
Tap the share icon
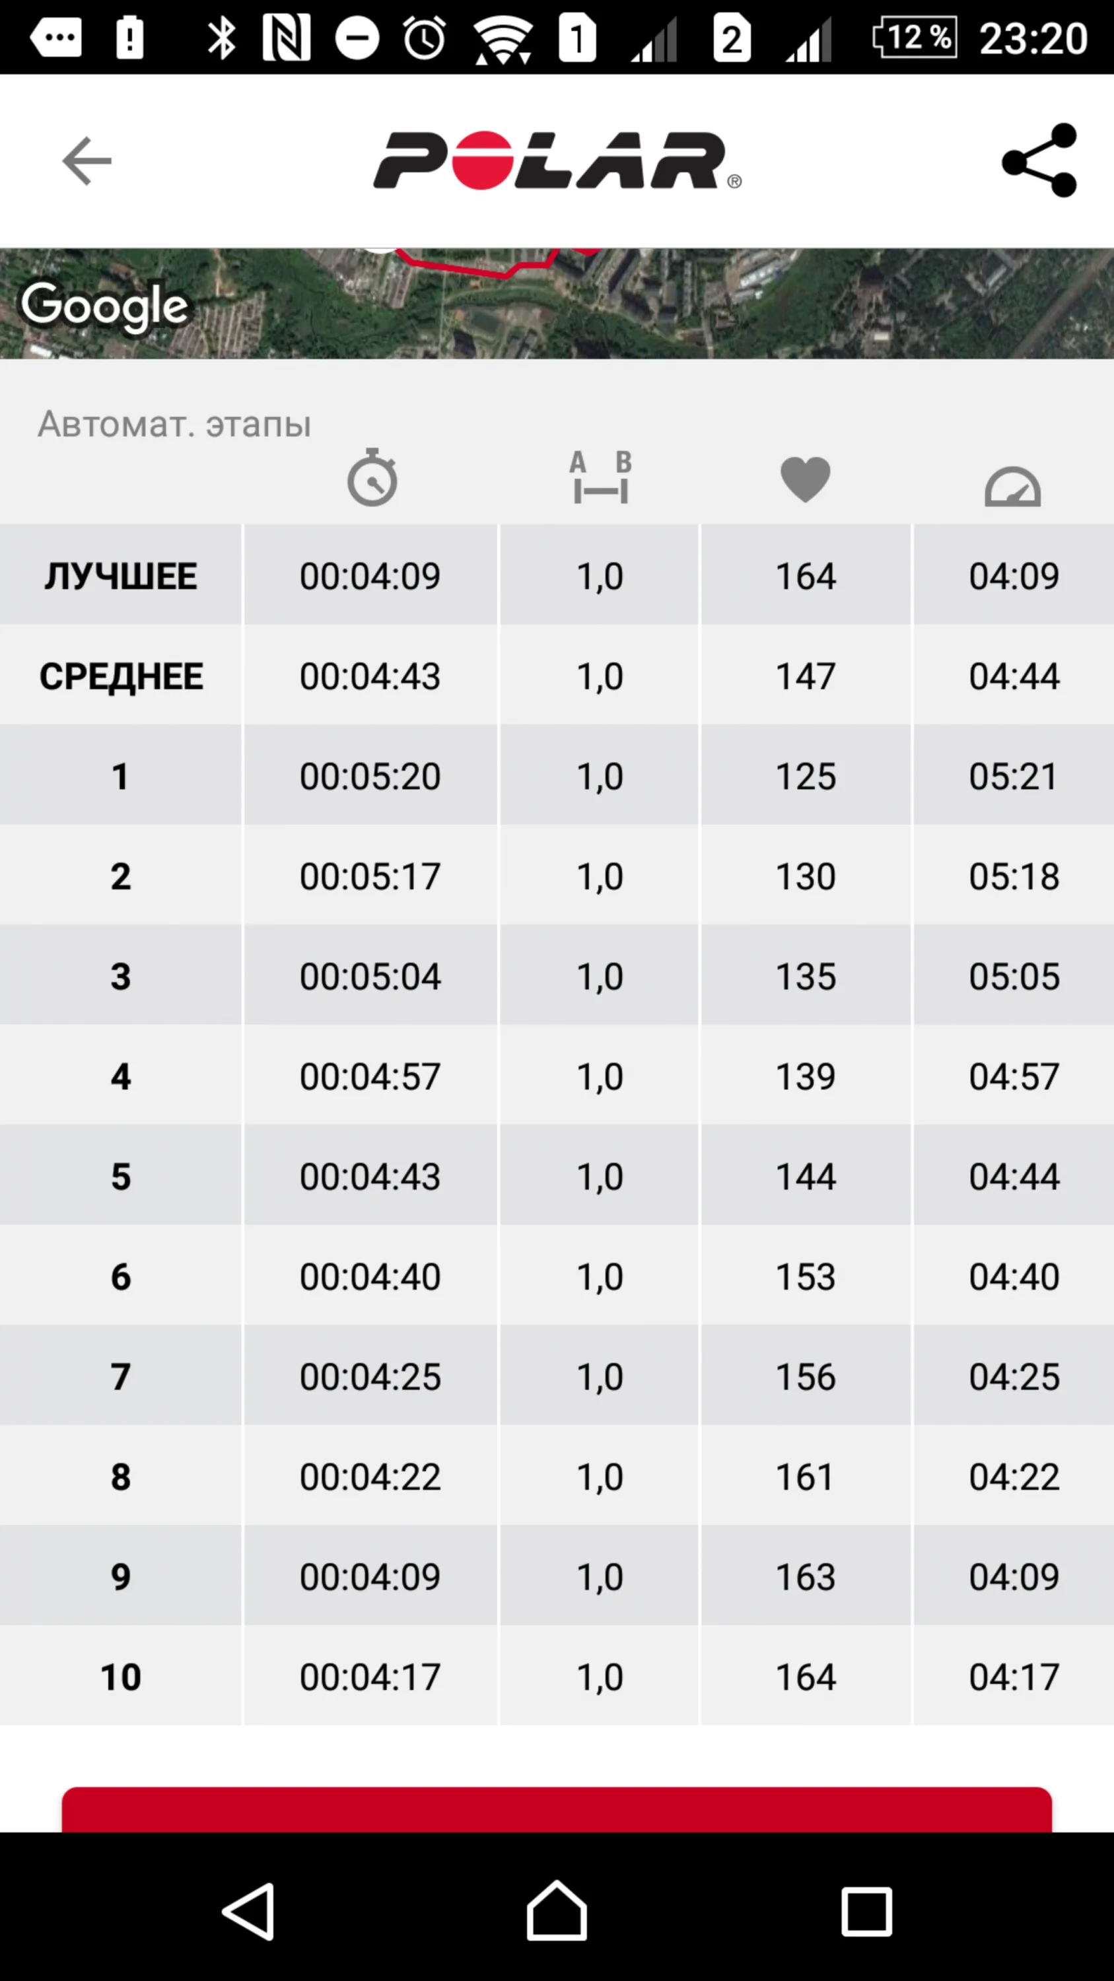coord(1039,160)
